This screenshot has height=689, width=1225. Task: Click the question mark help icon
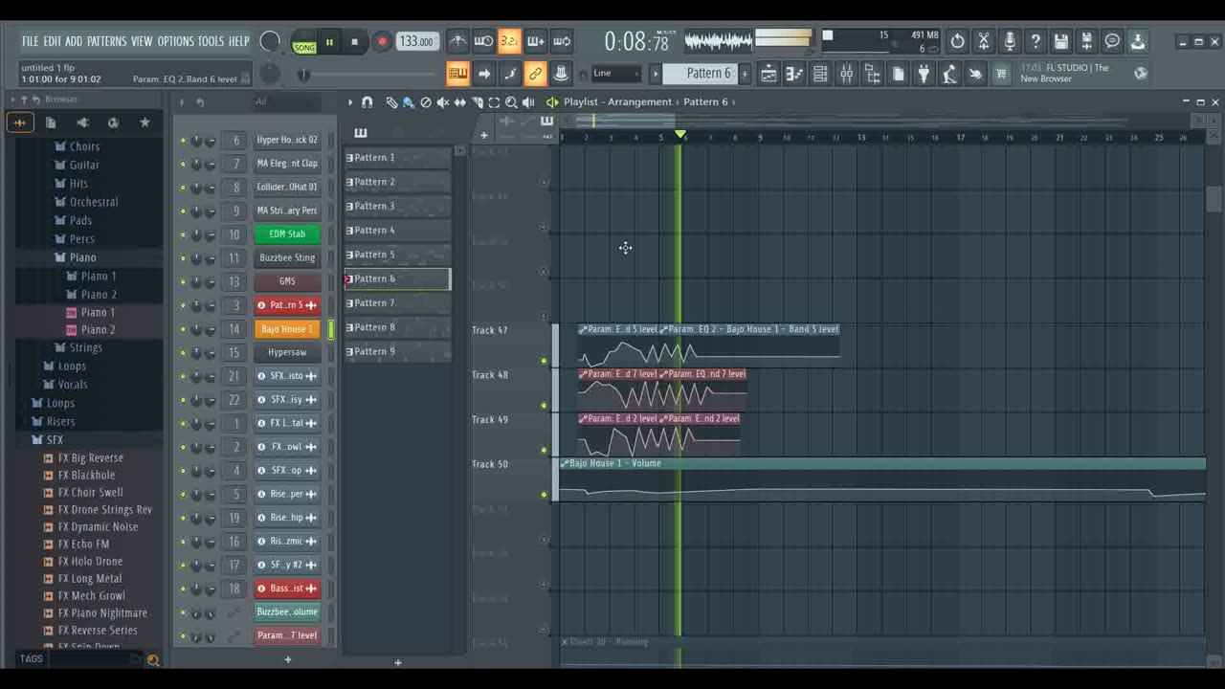(x=1035, y=41)
